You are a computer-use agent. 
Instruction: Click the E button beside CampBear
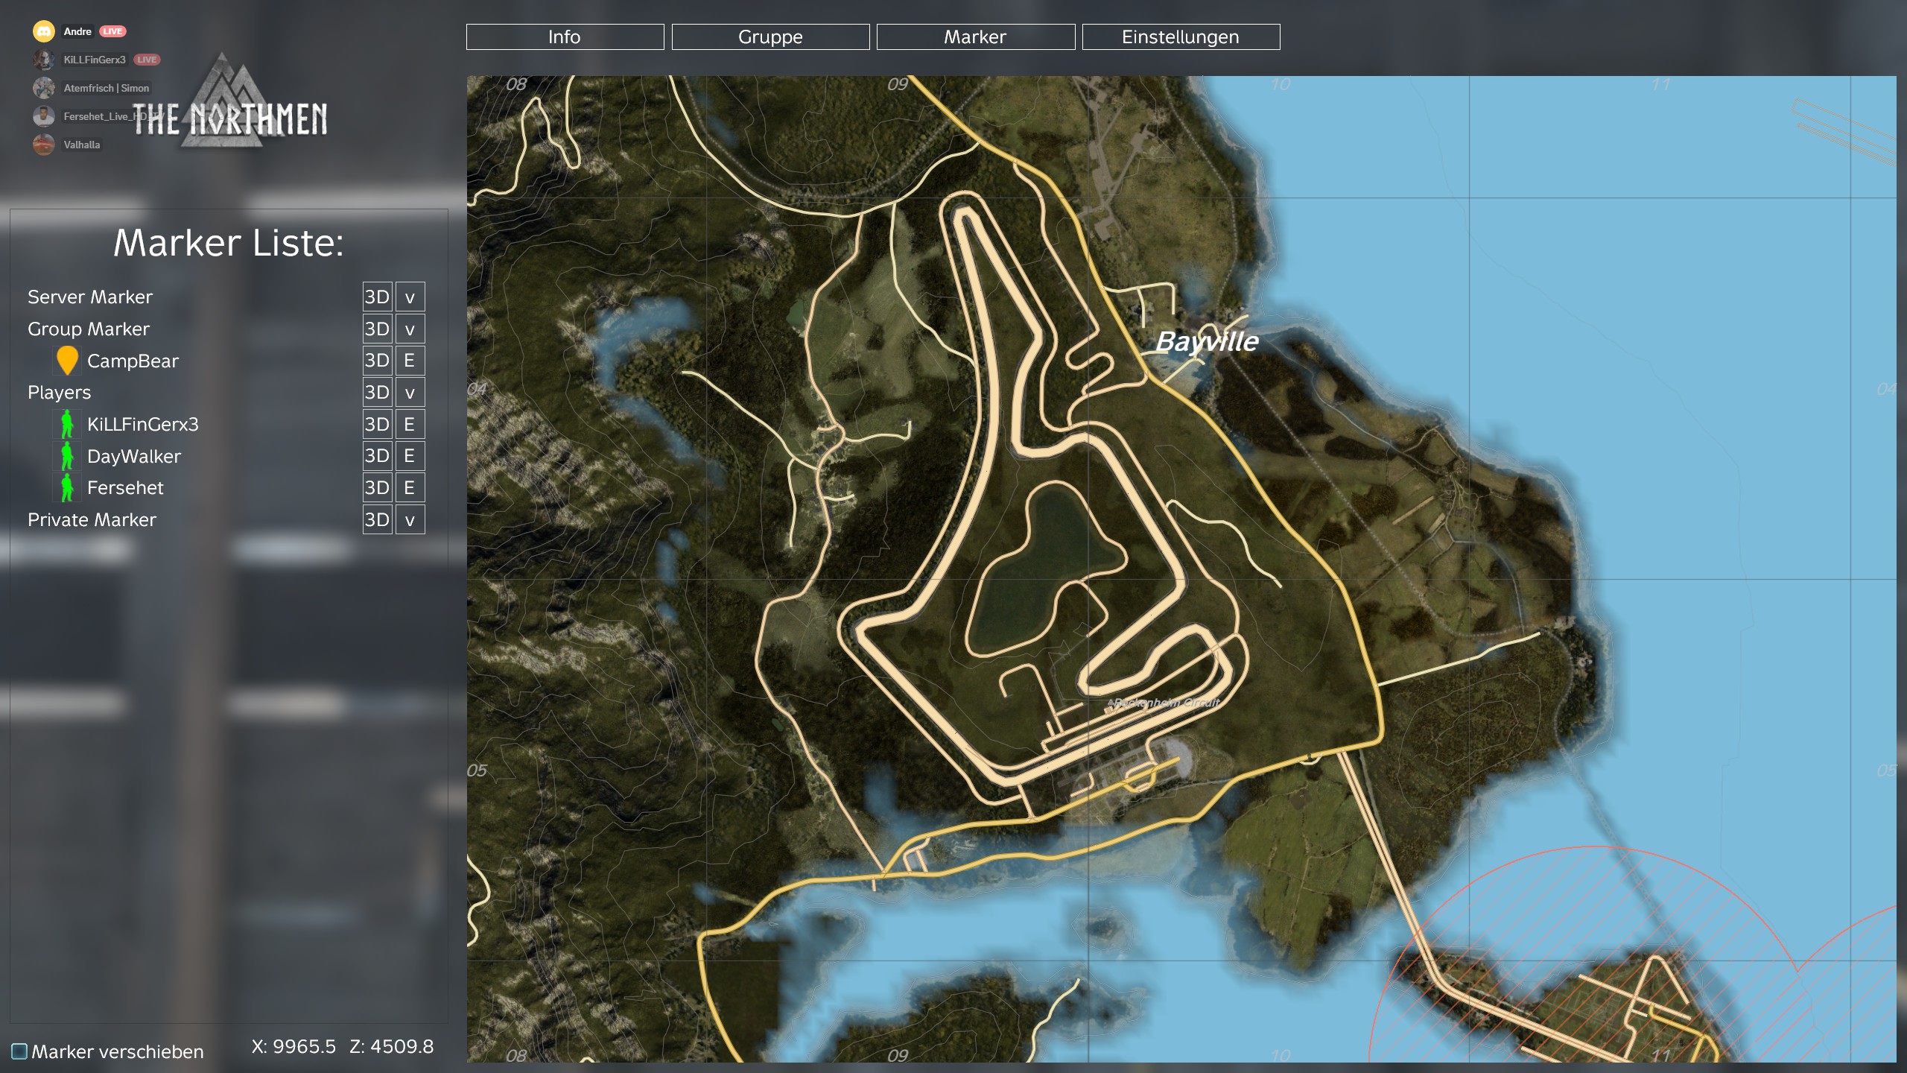(x=410, y=361)
